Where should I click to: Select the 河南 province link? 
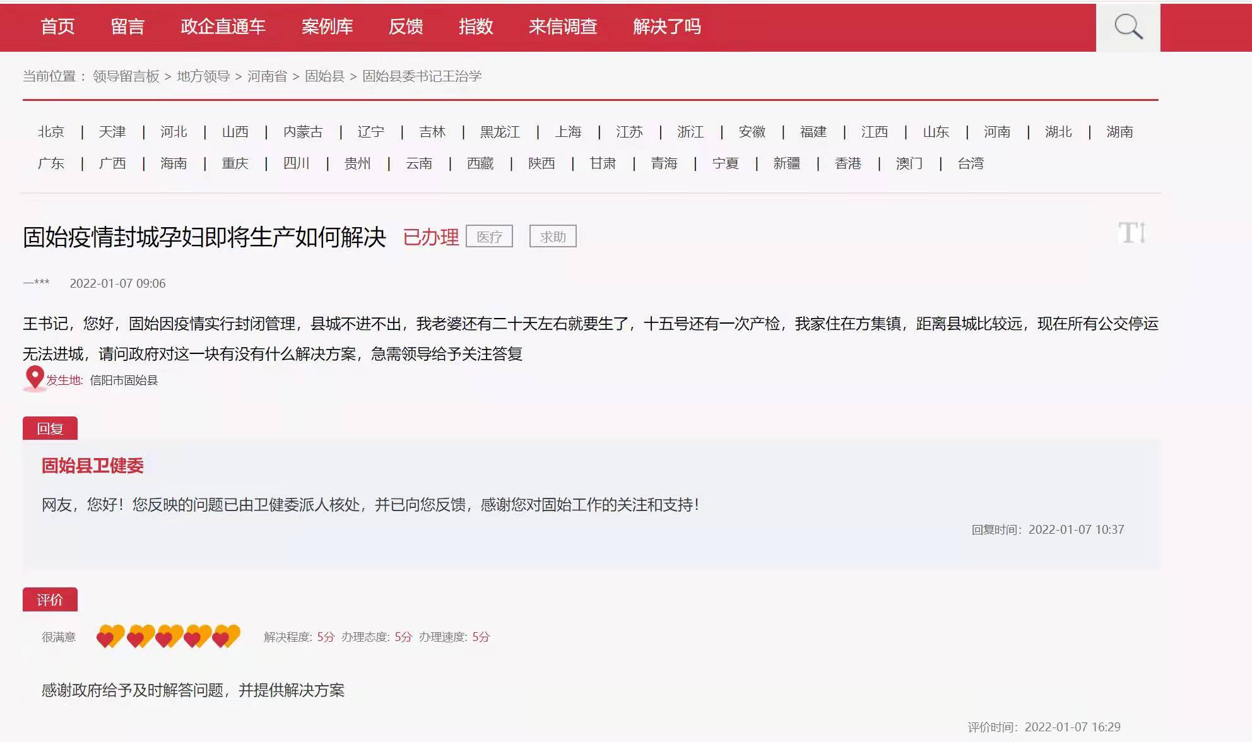click(997, 132)
